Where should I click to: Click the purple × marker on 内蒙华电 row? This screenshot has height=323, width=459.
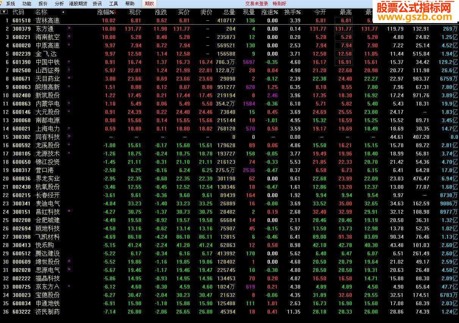tap(69, 103)
